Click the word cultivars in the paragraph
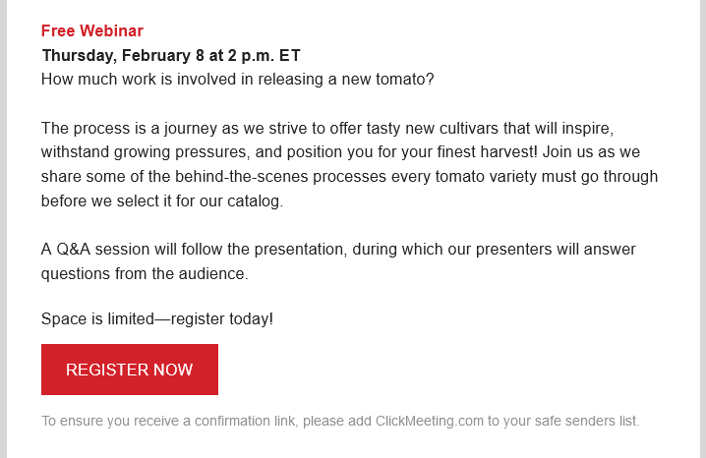The image size is (706, 458). point(469,128)
